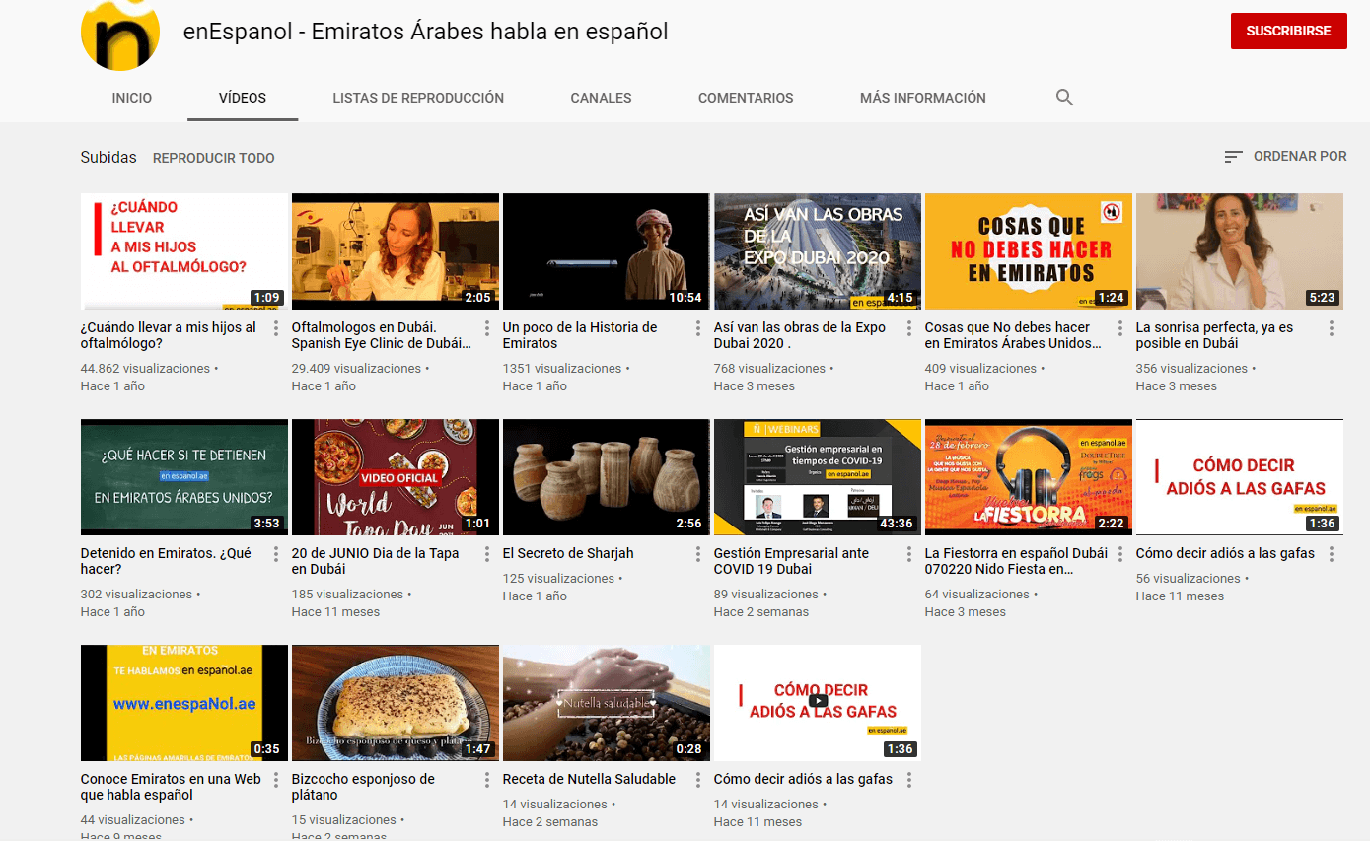Open video title '¿Cuándo llevar a mis hijos al oftalmólogo?'
Image resolution: width=1370 pixels, height=841 pixels.
pos(169,335)
